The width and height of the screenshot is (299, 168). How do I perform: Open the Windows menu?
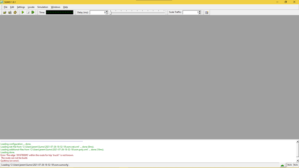click(x=55, y=7)
